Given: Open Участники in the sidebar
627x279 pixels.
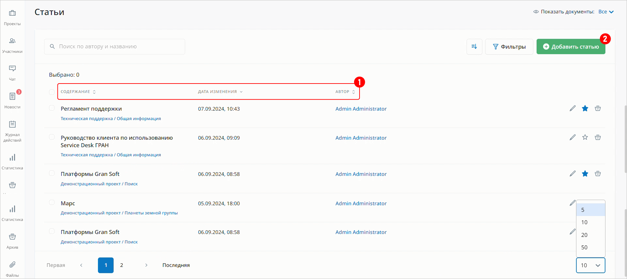Looking at the screenshot, I should (x=12, y=45).
